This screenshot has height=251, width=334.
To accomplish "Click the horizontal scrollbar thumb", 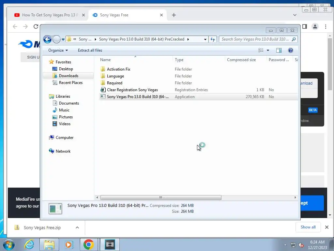I will [161, 197].
